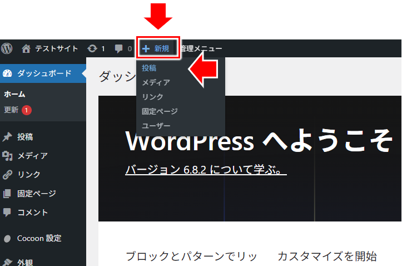Viewport: 402px width, 266px height.
Task: Click the コメント bubble icon in sidebar
Action: [x=7, y=213]
